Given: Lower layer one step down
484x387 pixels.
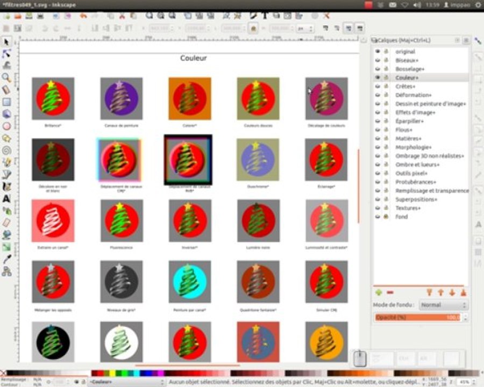Looking at the screenshot, I should (x=452, y=292).
